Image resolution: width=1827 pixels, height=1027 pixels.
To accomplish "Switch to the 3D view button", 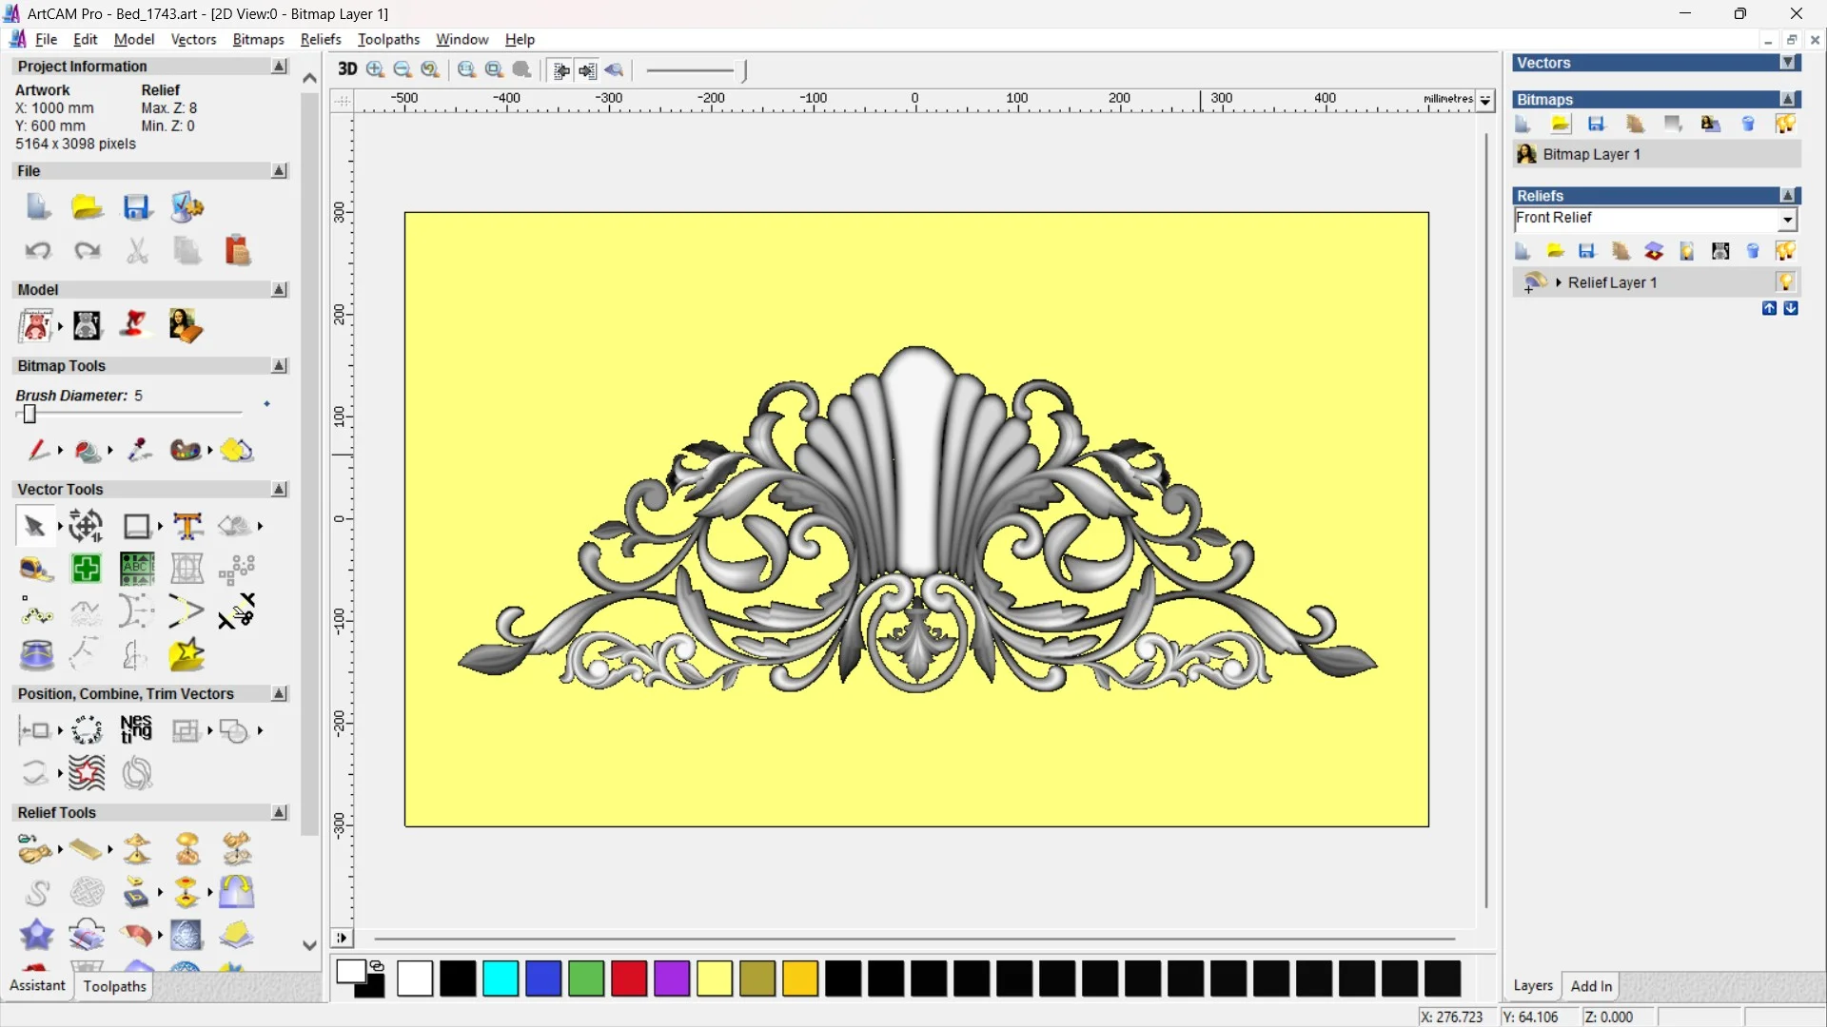I will 347,69.
